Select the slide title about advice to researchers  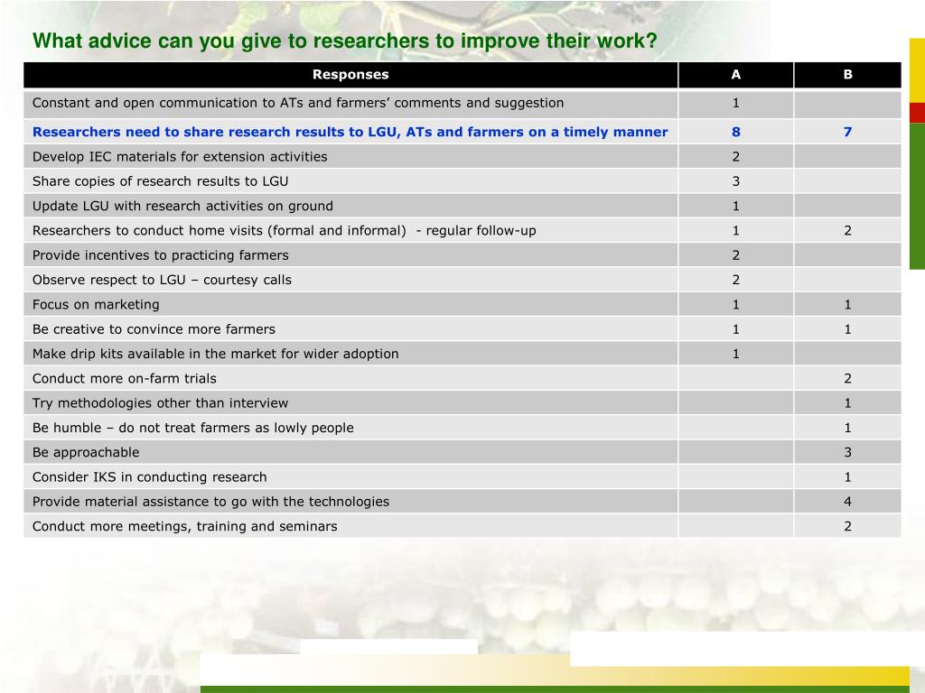tap(344, 41)
